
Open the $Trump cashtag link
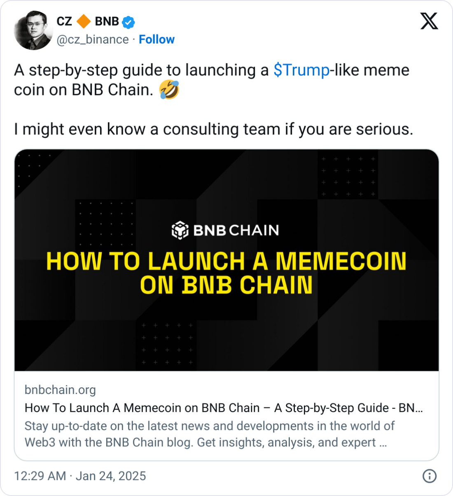(x=301, y=70)
